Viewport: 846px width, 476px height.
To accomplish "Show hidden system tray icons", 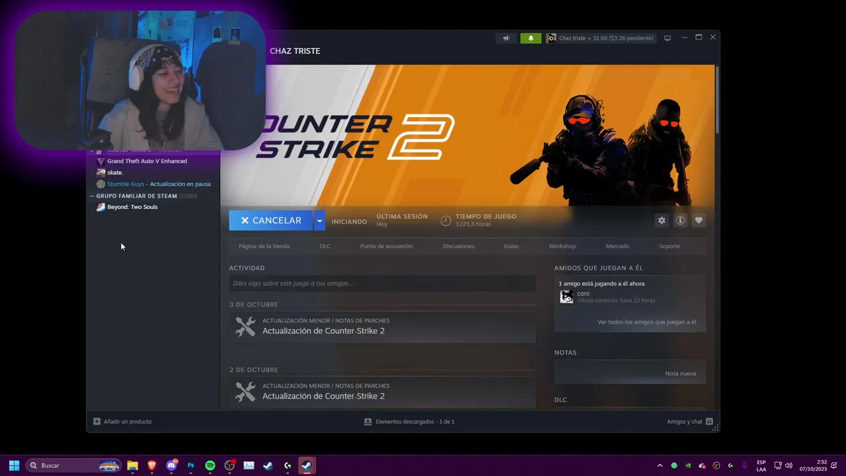I will pos(660,465).
